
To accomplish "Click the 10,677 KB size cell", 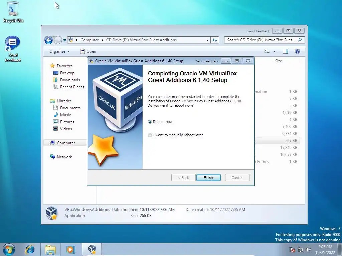I will pos(289,155).
